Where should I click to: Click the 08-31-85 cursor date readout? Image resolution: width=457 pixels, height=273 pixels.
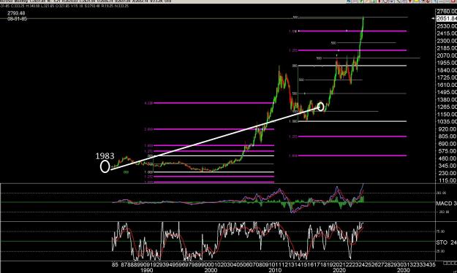(x=17, y=19)
